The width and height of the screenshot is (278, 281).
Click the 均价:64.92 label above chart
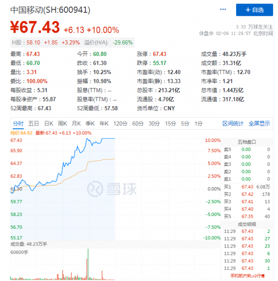point(21,133)
